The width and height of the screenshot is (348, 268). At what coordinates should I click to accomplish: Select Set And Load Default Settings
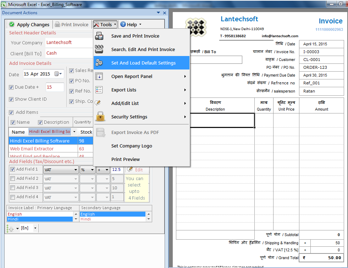click(x=142, y=63)
